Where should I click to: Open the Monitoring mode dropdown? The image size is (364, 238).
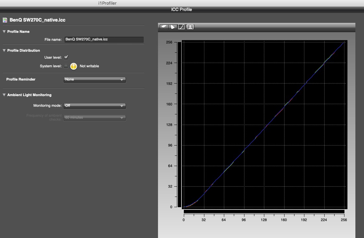[94, 106]
